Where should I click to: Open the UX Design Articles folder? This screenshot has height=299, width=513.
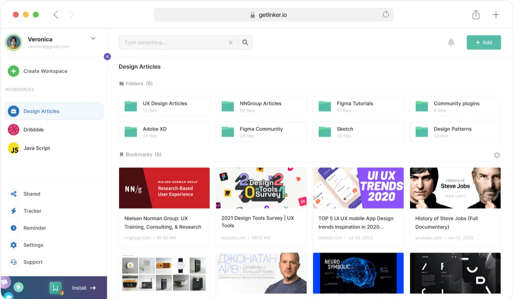coord(165,106)
